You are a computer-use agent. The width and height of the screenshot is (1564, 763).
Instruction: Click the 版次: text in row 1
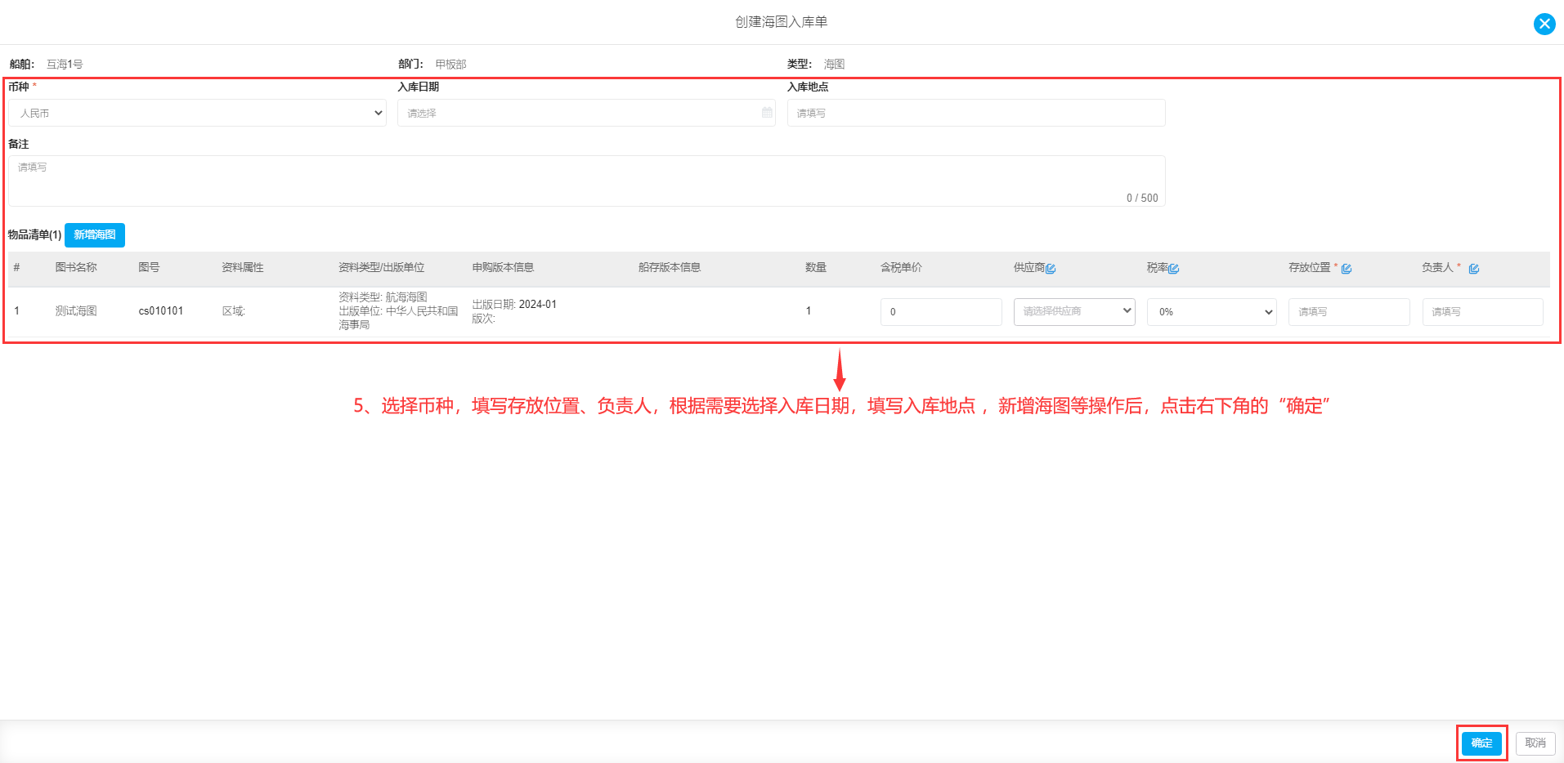pyautogui.click(x=483, y=319)
